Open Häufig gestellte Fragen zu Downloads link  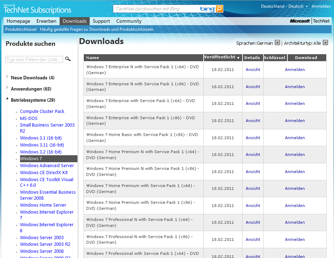click(96, 29)
